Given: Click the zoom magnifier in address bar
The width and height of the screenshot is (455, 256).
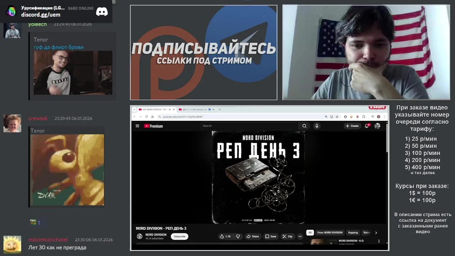Looking at the screenshot, I should tap(326, 117).
